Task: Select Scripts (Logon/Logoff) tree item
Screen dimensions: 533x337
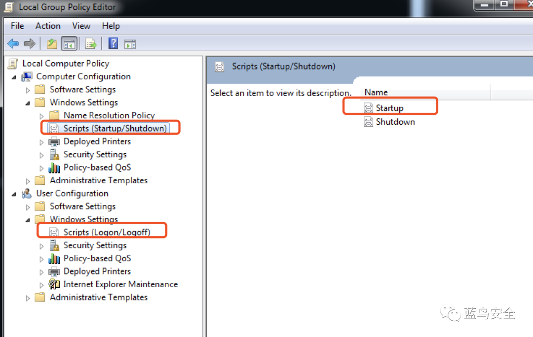Action: [107, 232]
